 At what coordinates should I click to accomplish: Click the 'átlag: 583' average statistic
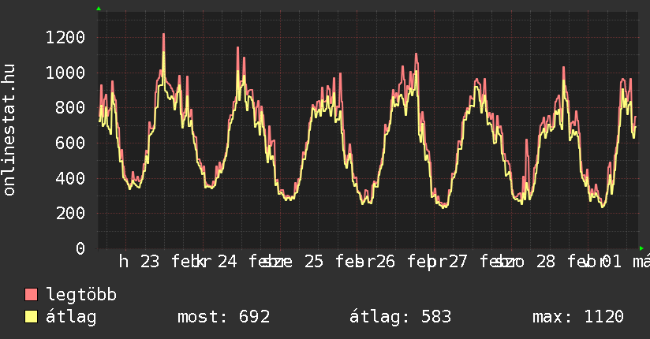[400, 317]
